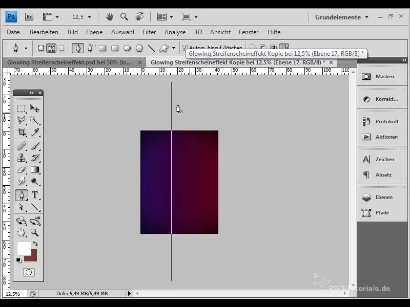The width and height of the screenshot is (410, 307).
Task: Open the custom shape options dropdown arrow
Action: pos(174,48)
